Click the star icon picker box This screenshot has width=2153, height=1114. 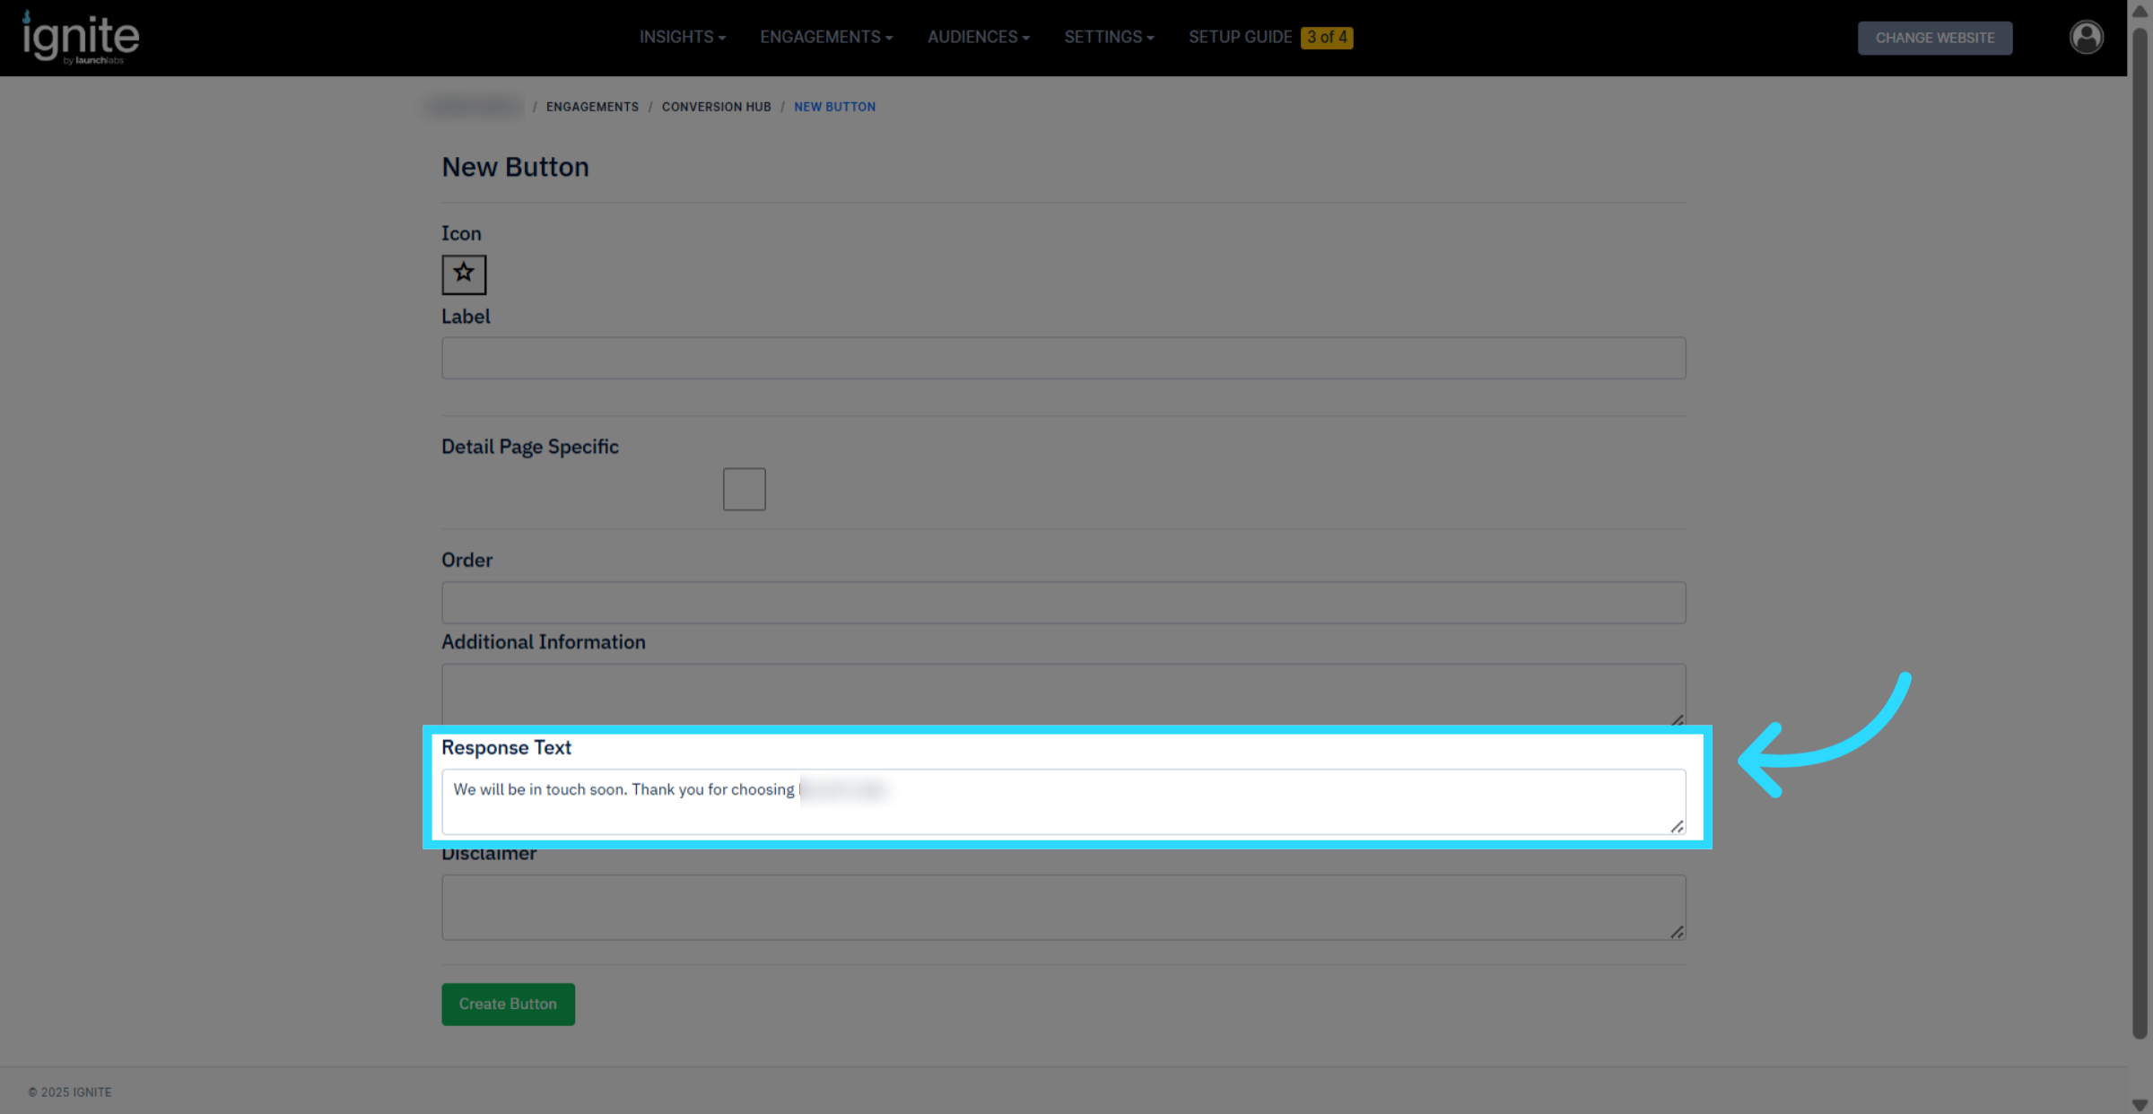(x=464, y=274)
